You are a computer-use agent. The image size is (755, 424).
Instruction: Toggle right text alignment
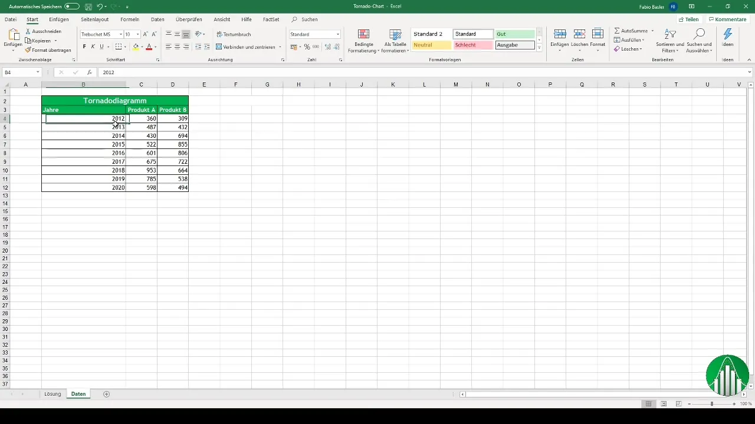(x=186, y=47)
